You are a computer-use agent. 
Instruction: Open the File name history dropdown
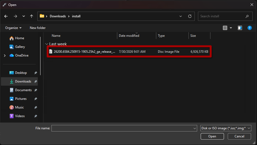click(x=195, y=128)
